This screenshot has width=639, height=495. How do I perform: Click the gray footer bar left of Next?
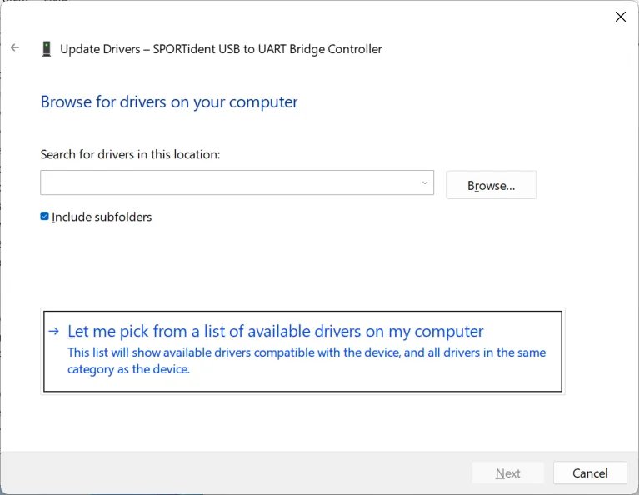click(x=233, y=473)
